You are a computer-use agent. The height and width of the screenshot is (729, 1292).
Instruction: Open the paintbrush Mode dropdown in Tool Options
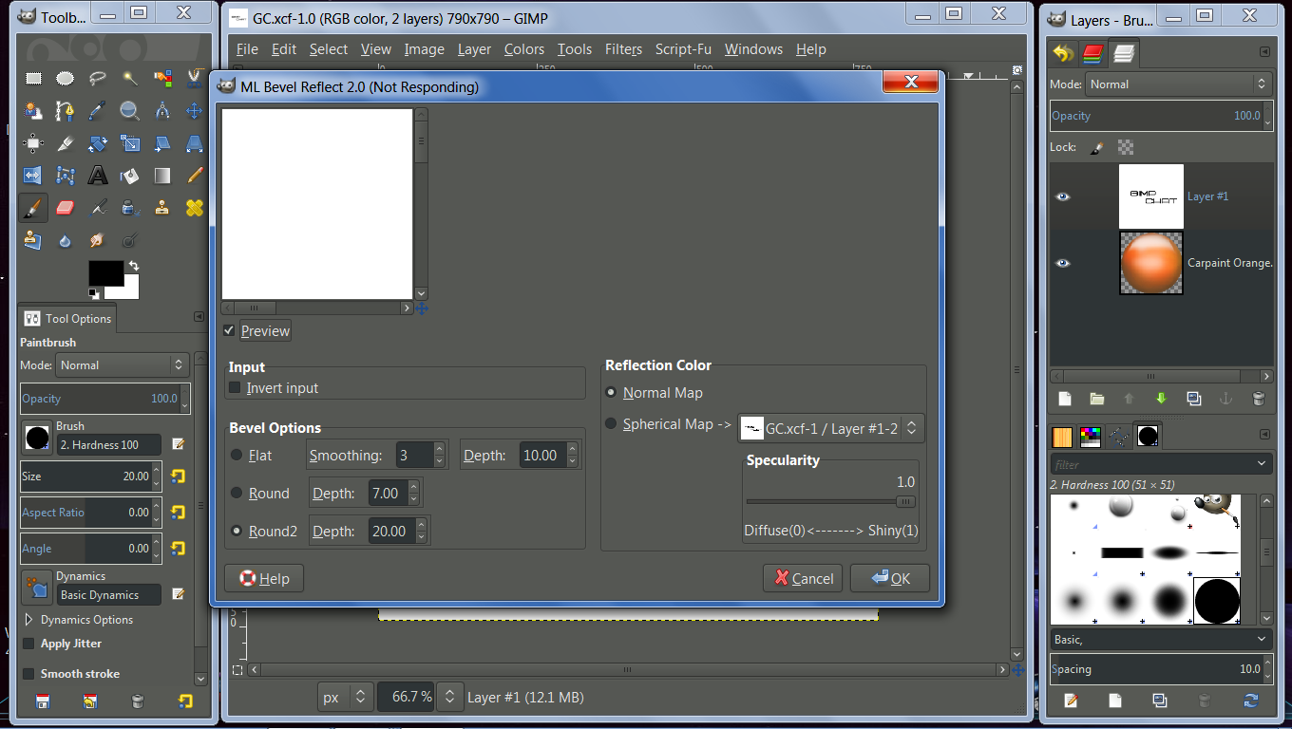123,364
